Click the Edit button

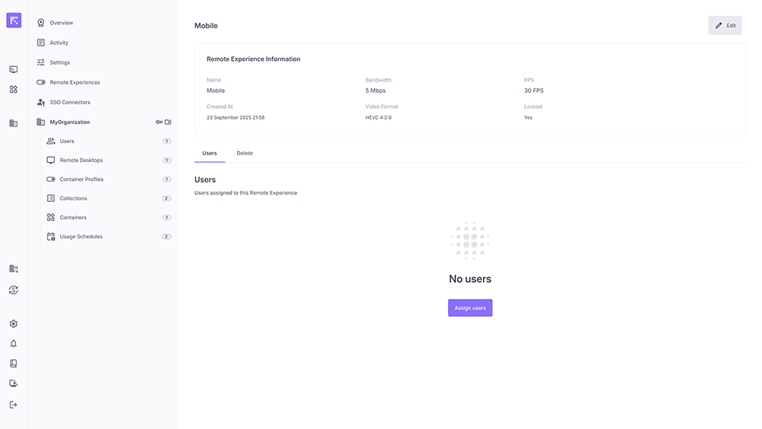point(725,25)
